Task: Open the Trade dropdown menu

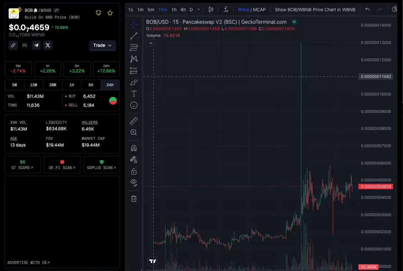Action: (x=102, y=46)
